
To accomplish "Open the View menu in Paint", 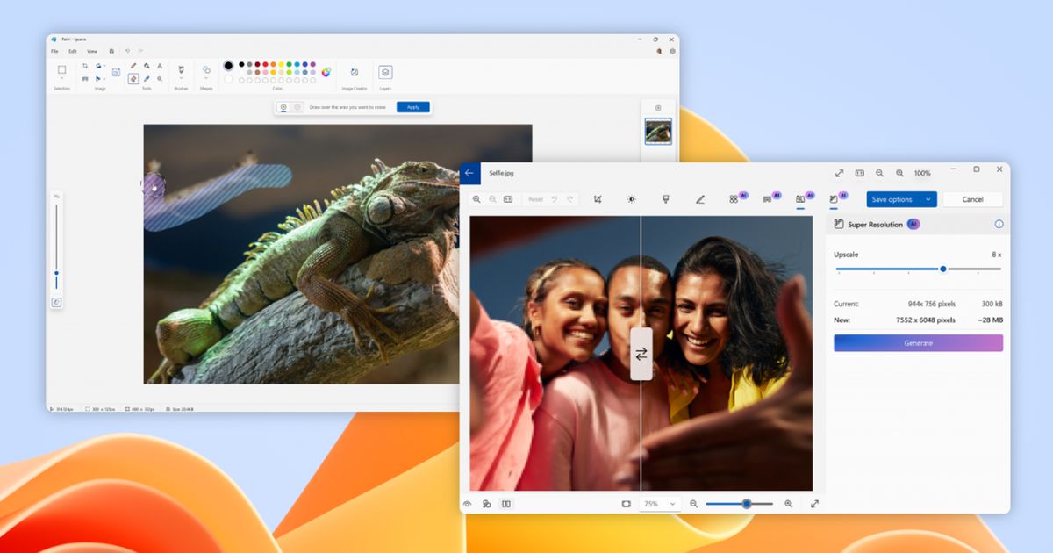I will [x=91, y=51].
